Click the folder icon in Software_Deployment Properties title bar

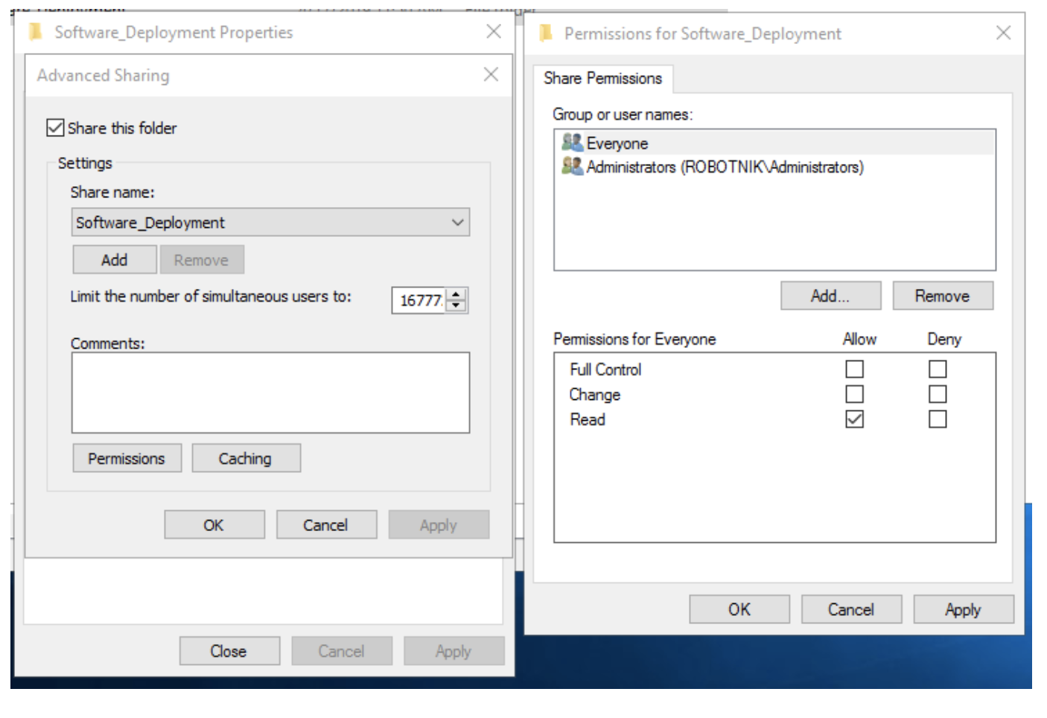click(35, 31)
